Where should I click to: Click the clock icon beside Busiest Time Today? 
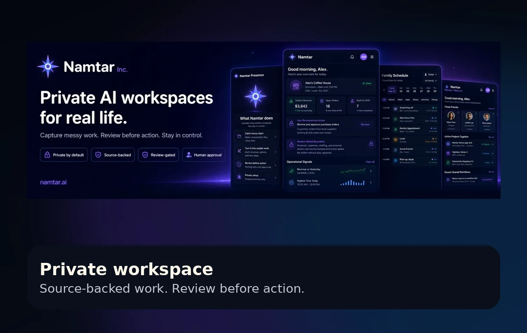(291, 183)
